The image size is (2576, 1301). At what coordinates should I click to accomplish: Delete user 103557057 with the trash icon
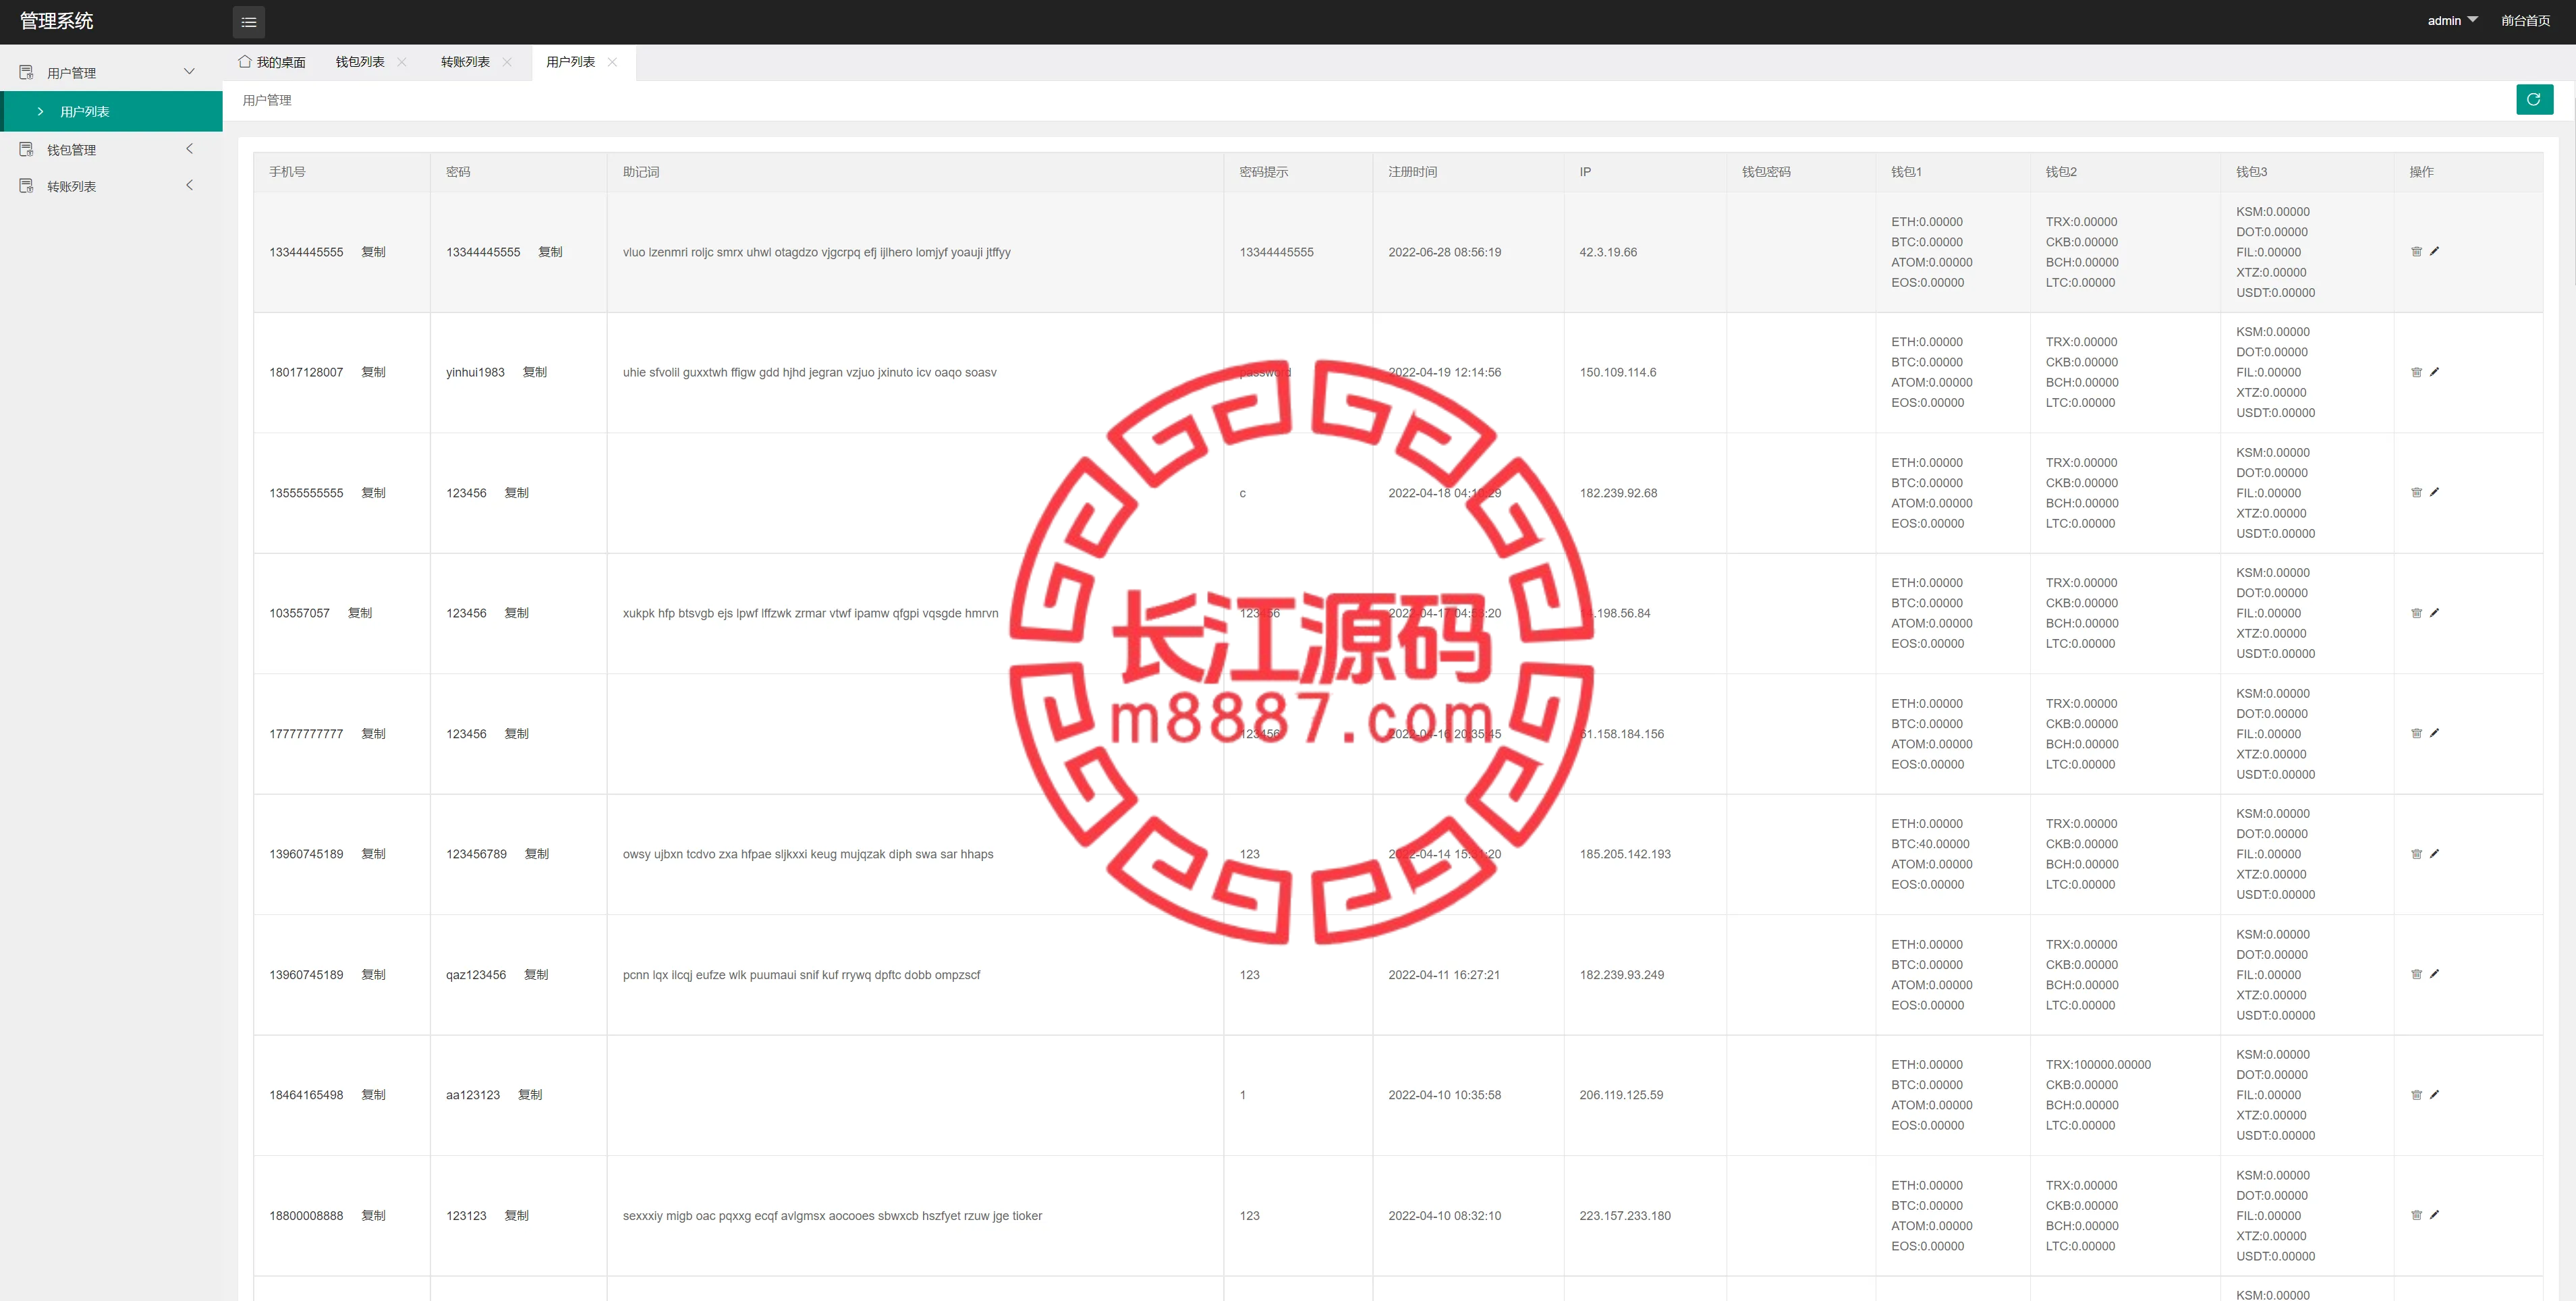tap(2416, 613)
